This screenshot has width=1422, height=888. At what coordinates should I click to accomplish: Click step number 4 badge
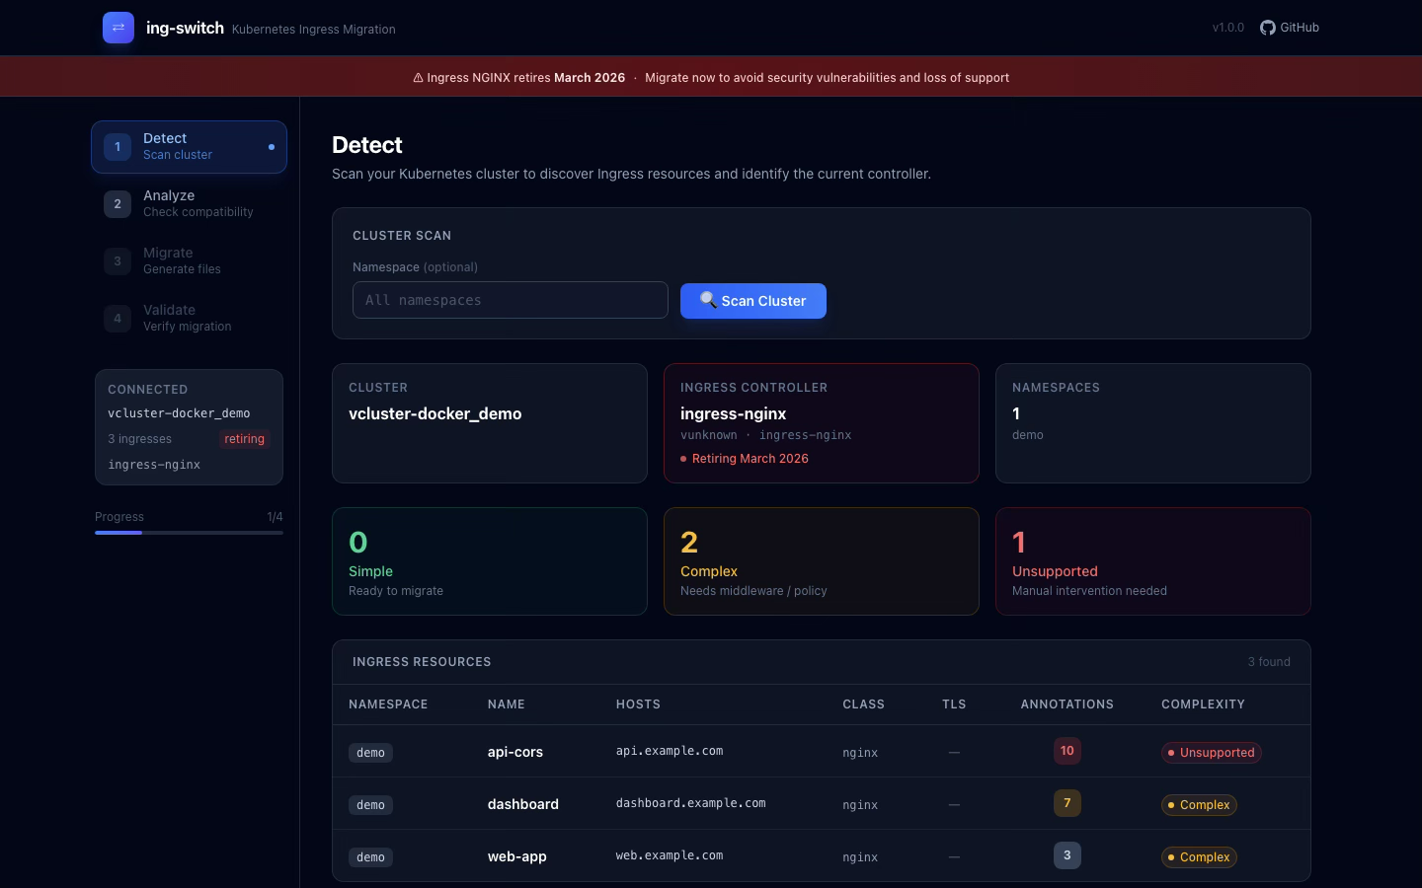coord(118,319)
